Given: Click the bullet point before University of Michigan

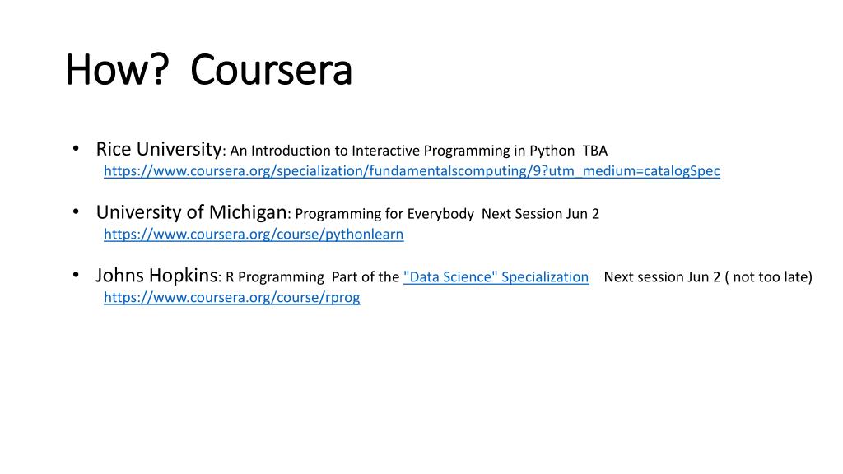Looking at the screenshot, I should (x=76, y=212).
